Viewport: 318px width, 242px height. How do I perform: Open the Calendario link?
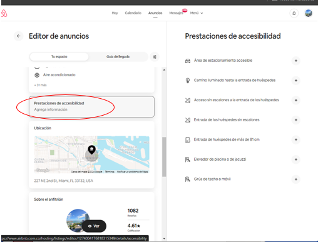133,13
